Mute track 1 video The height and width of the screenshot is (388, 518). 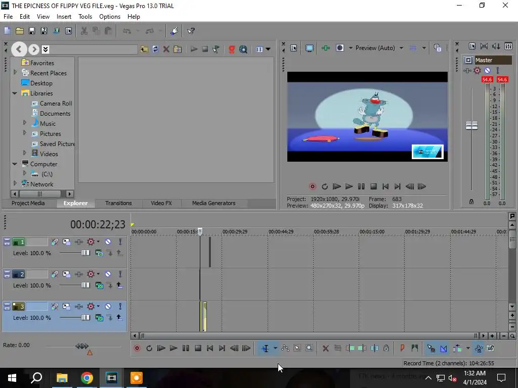click(x=108, y=242)
